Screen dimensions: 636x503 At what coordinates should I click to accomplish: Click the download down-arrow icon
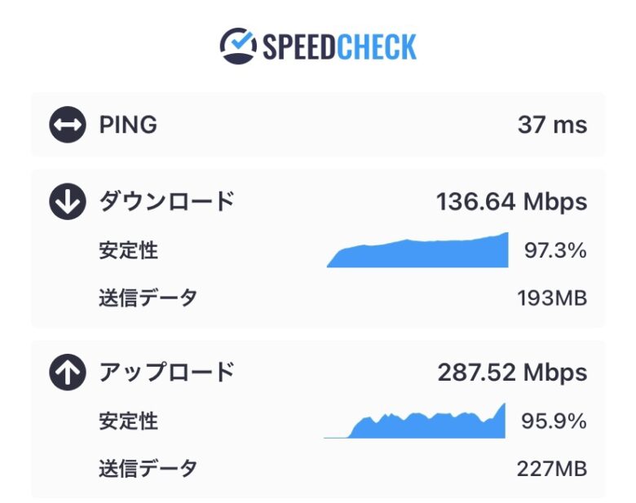[68, 201]
